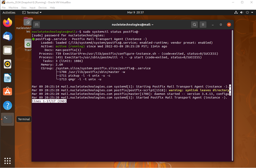
Task: Click the 'warning: symlink leaves directory' text
Action: [199, 90]
